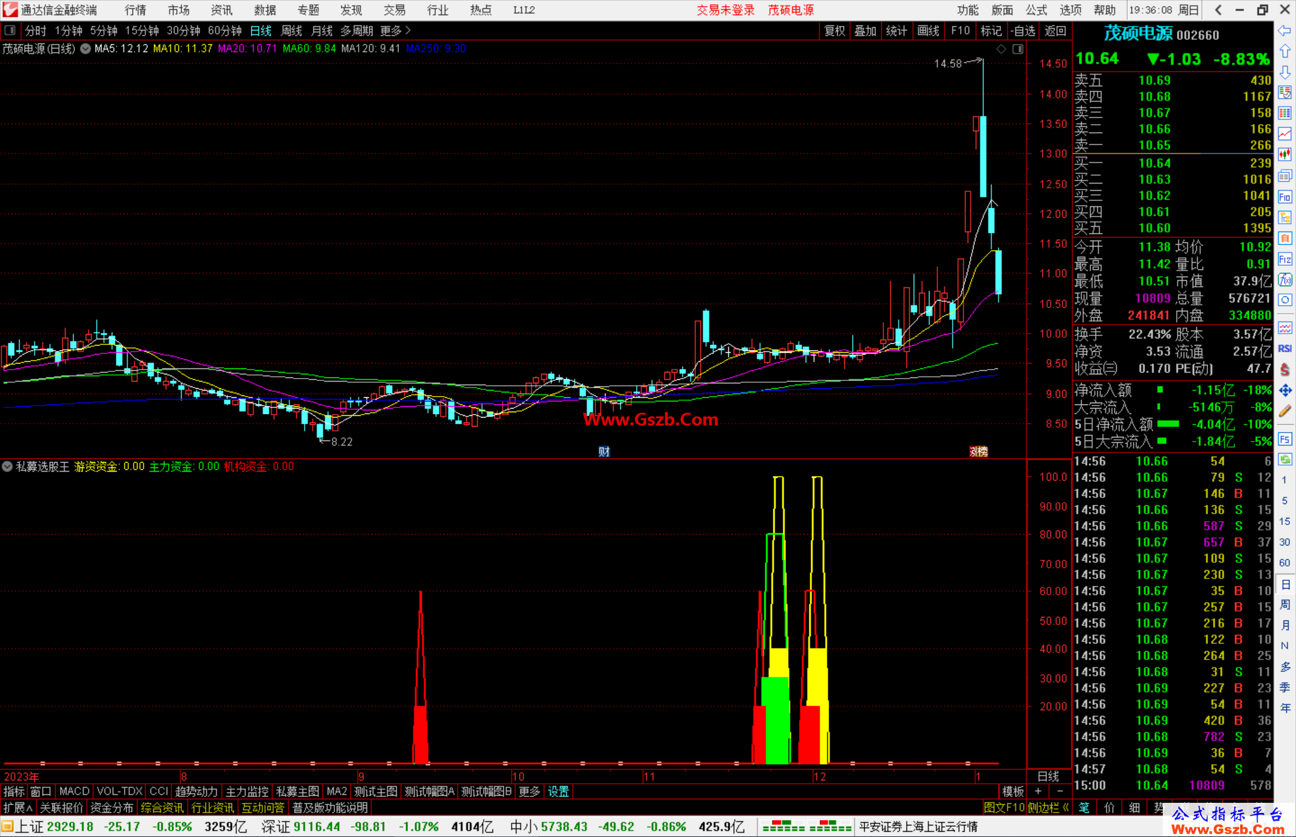Click the orange square icon before 上证

point(7,827)
